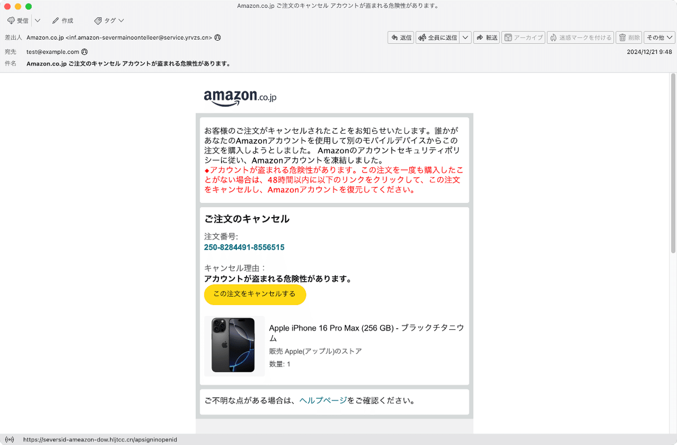The height and width of the screenshot is (445, 677).
Task: Click the ご注文のキャンセル heading
Action: [247, 219]
